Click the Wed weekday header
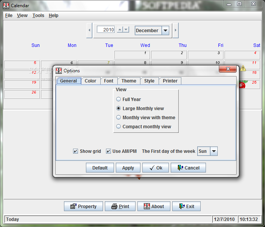265x227 pixels. (145, 45)
